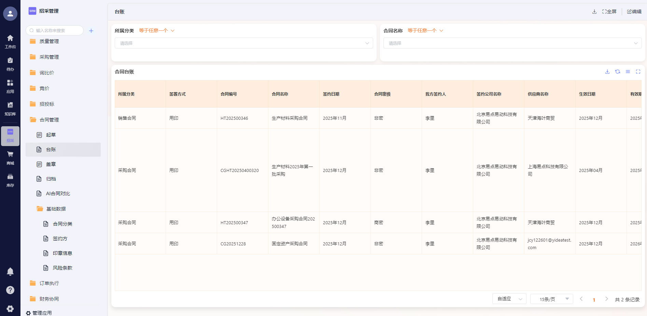647x316 pixels.
Task: Open the 合同名称 selection dropdown
Action: click(x=512, y=43)
